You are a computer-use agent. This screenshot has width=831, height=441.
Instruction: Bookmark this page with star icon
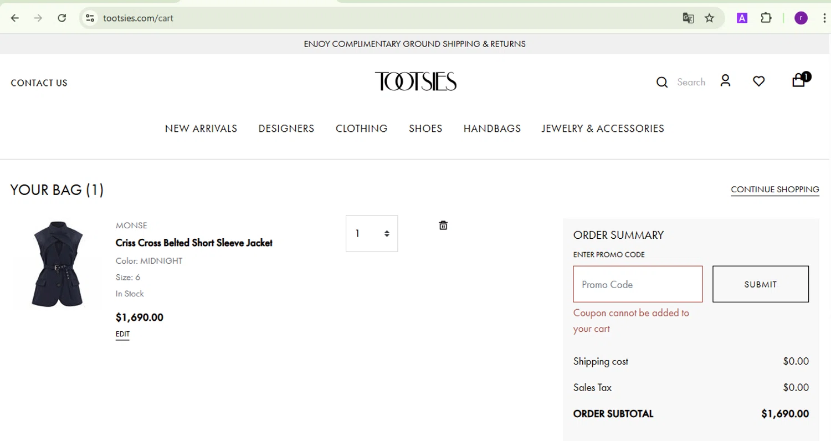tap(709, 18)
